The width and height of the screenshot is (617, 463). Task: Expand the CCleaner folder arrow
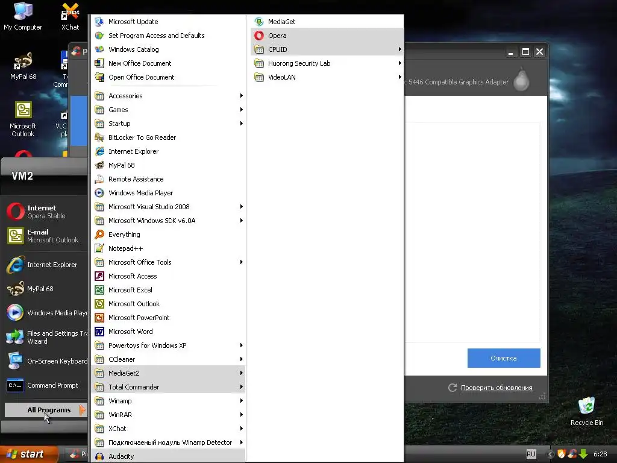click(x=241, y=359)
